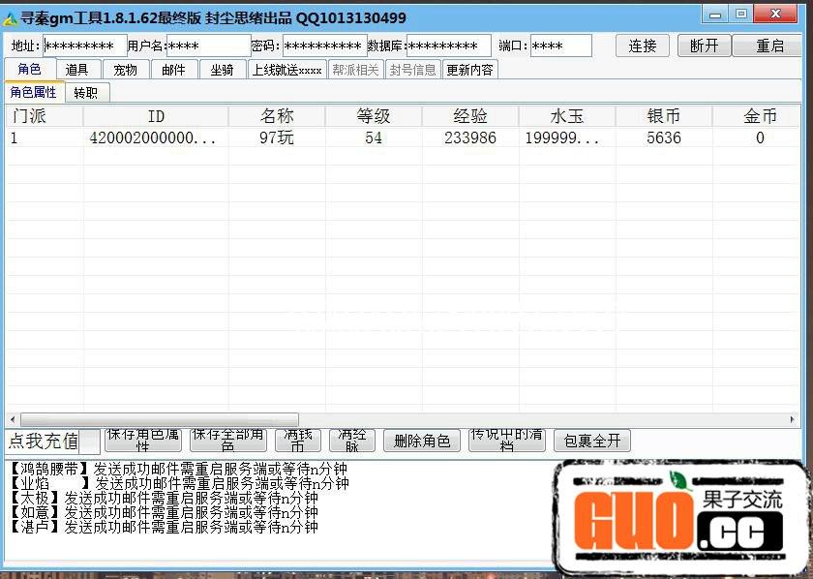The height and width of the screenshot is (579, 813).
Task: Click the 地址 address input field
Action: click(85, 46)
